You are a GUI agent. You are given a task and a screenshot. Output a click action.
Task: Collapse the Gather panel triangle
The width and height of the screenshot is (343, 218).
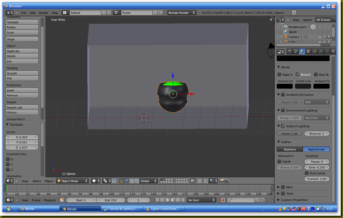coord(279,142)
